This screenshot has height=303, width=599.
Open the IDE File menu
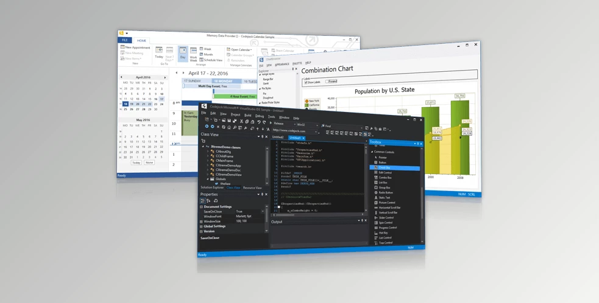pyautogui.click(x=204, y=113)
